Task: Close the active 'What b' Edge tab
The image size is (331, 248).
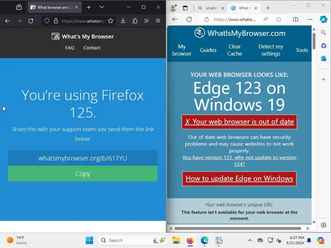Action: (256, 8)
